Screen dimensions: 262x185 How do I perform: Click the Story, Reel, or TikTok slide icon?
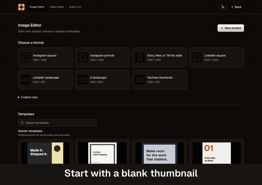140,58
